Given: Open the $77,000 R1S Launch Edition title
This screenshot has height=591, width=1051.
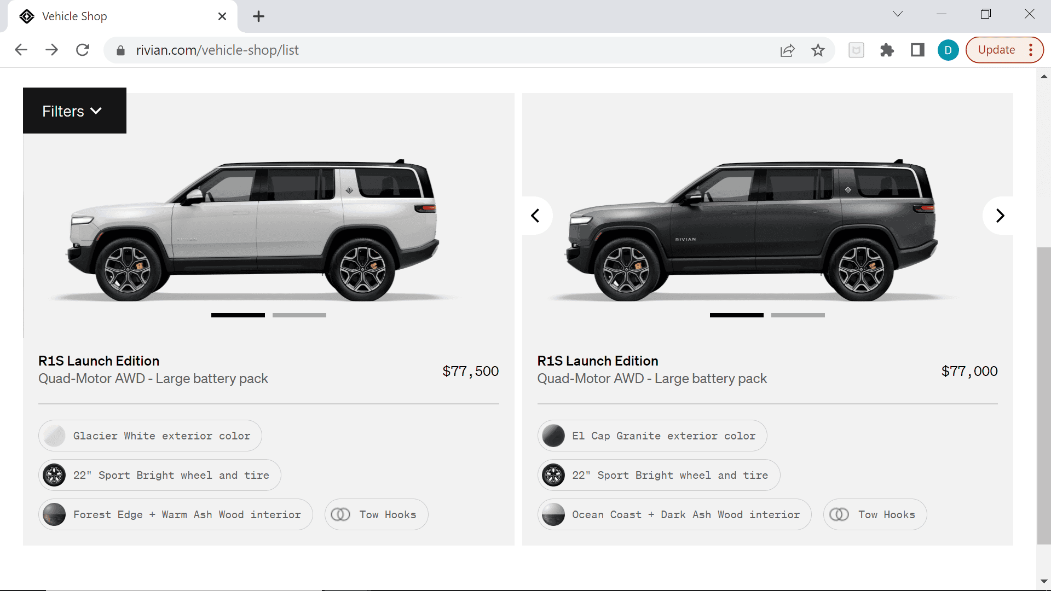Looking at the screenshot, I should click(598, 361).
